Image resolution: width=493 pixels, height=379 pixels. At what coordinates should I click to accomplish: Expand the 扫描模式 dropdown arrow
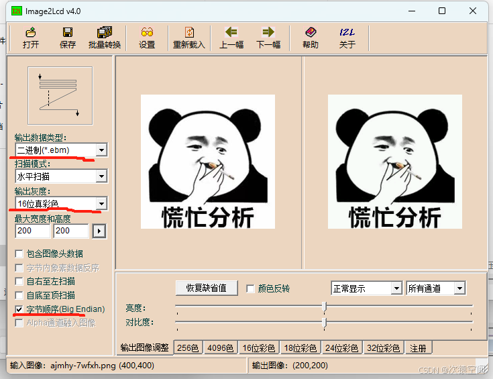tap(101, 176)
